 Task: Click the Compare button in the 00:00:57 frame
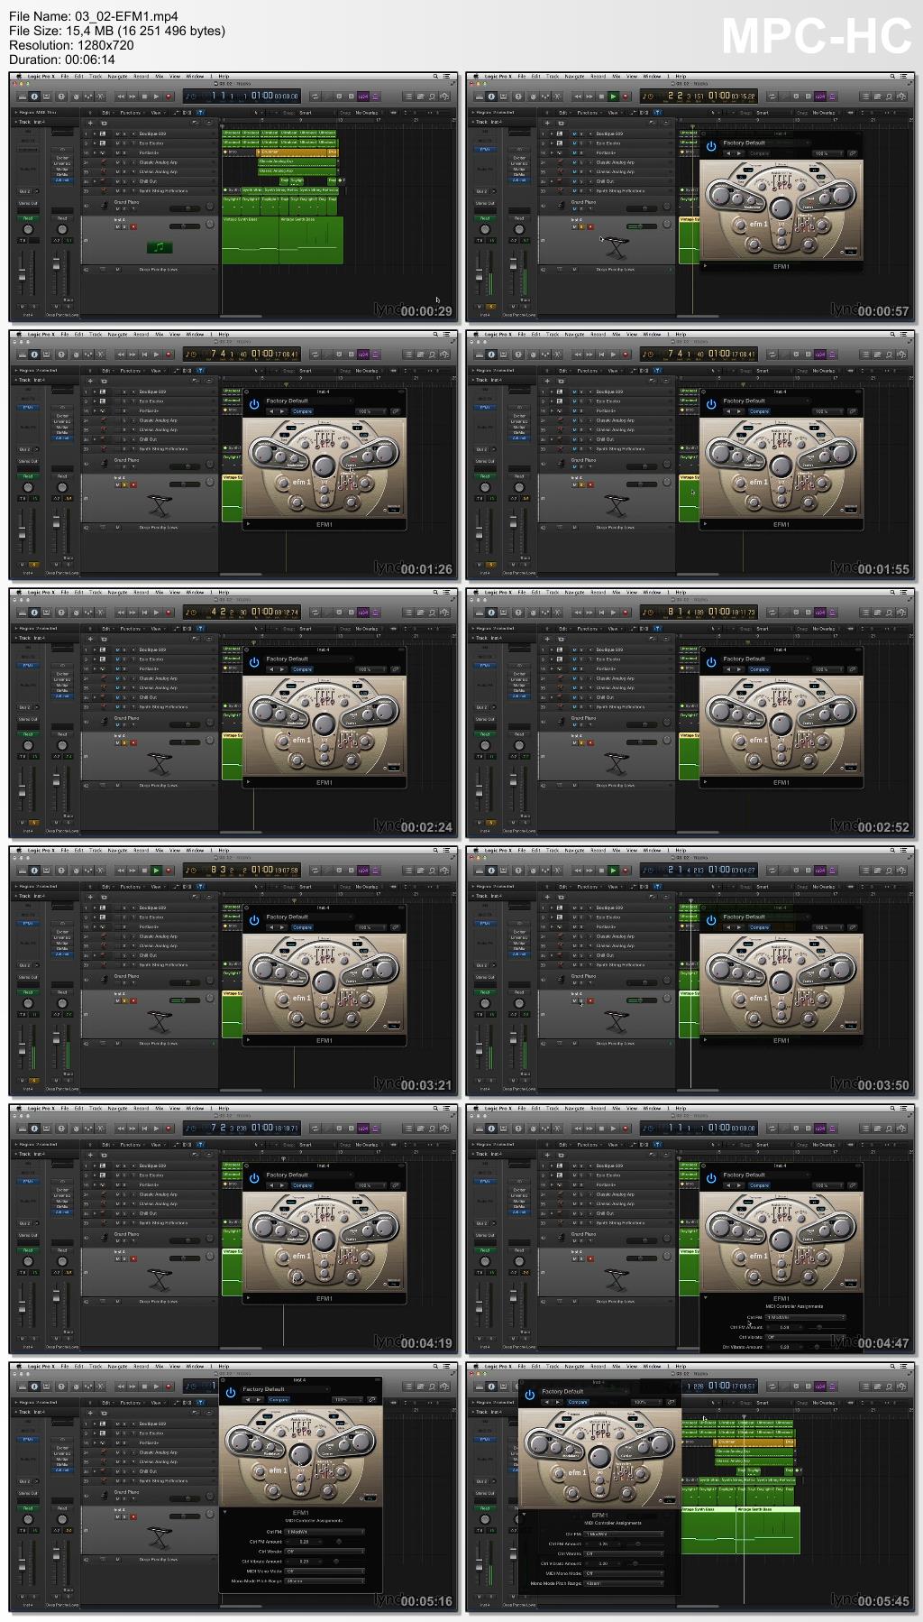click(x=759, y=153)
